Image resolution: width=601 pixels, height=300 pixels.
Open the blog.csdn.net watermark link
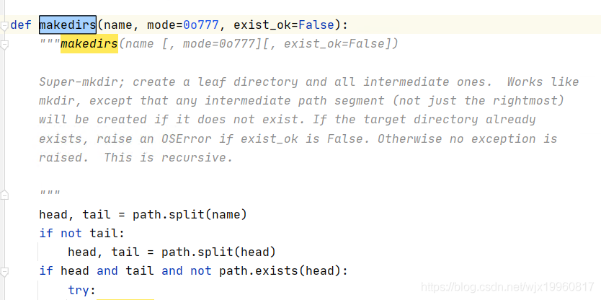tap(507, 287)
